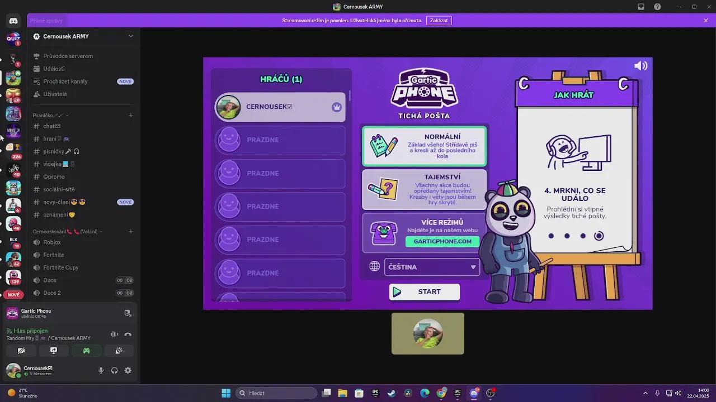Join the Duos 2 voice channel
716x402 pixels.
[x=83, y=293]
